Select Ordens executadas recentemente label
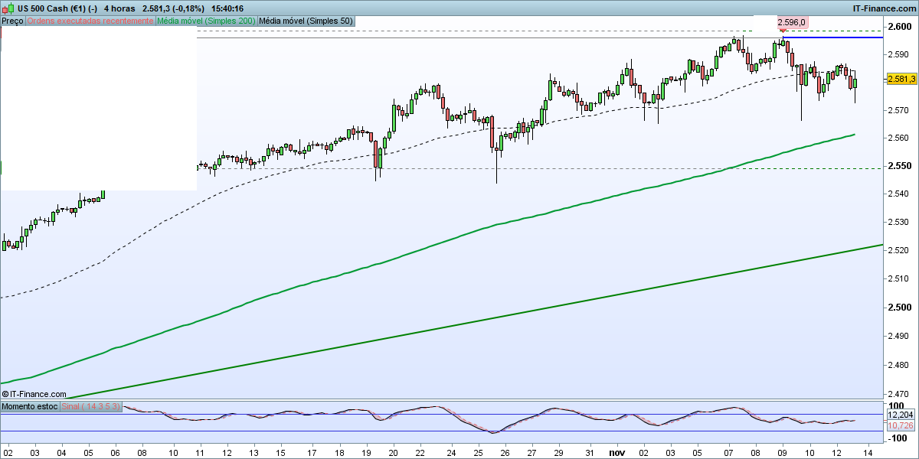 (90, 21)
